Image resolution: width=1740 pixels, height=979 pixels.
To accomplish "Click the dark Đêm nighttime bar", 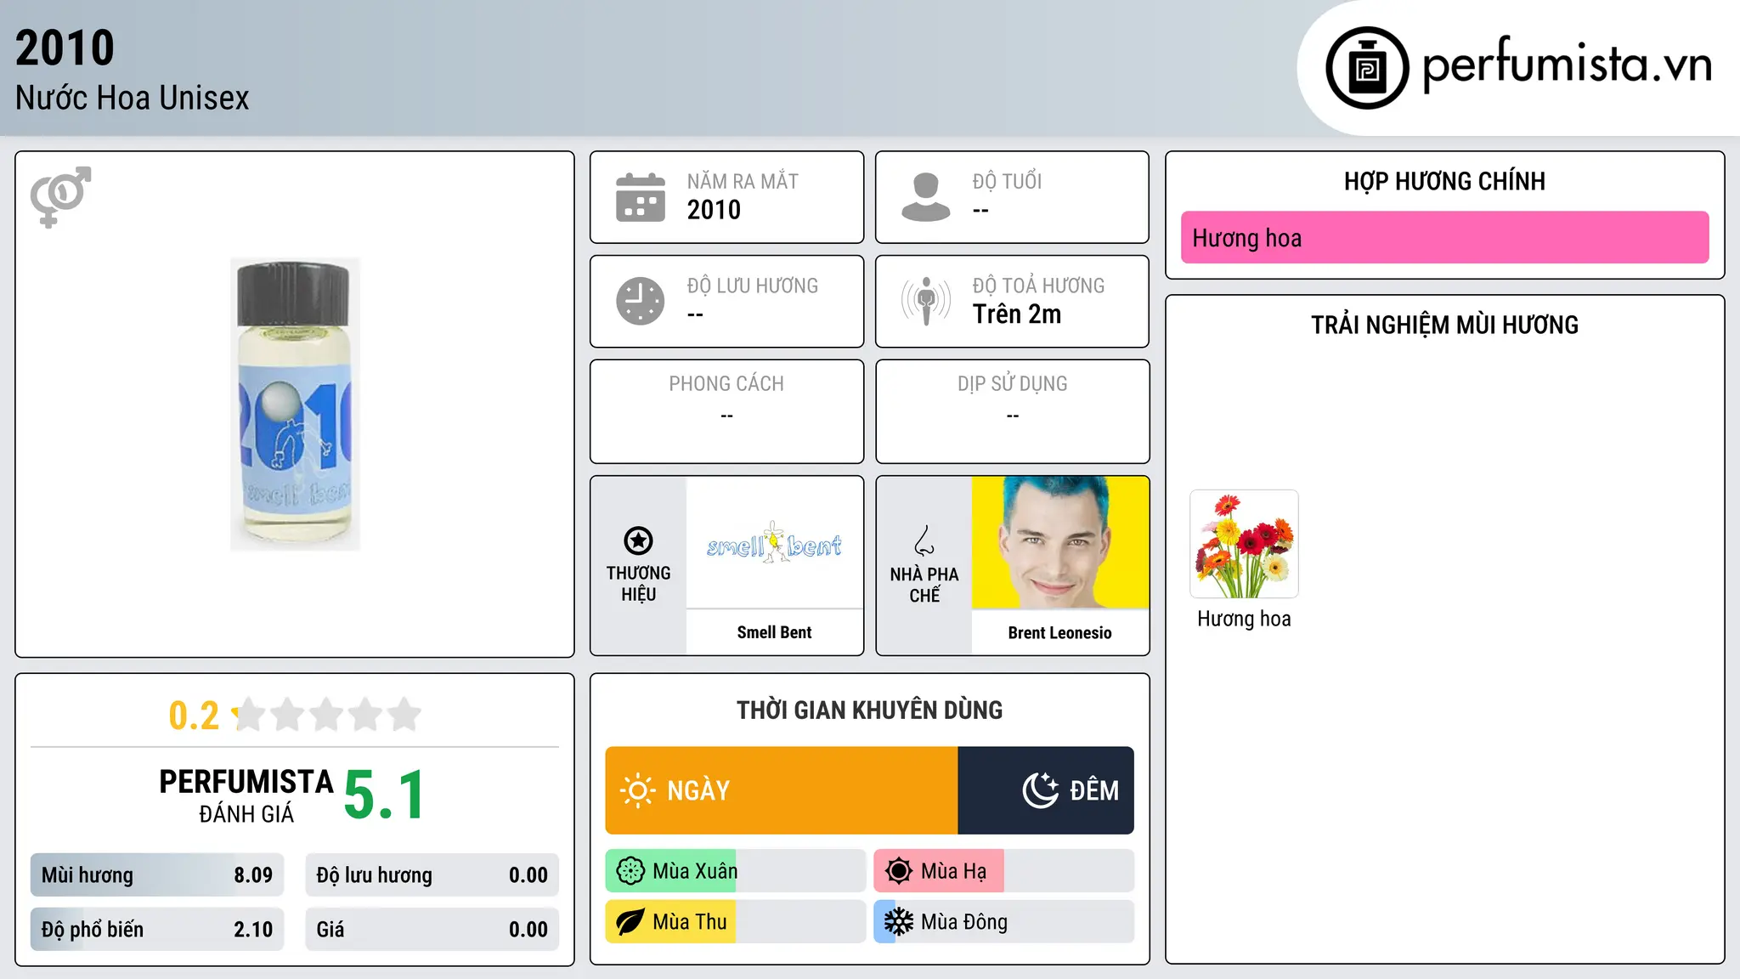I will (x=1046, y=790).
